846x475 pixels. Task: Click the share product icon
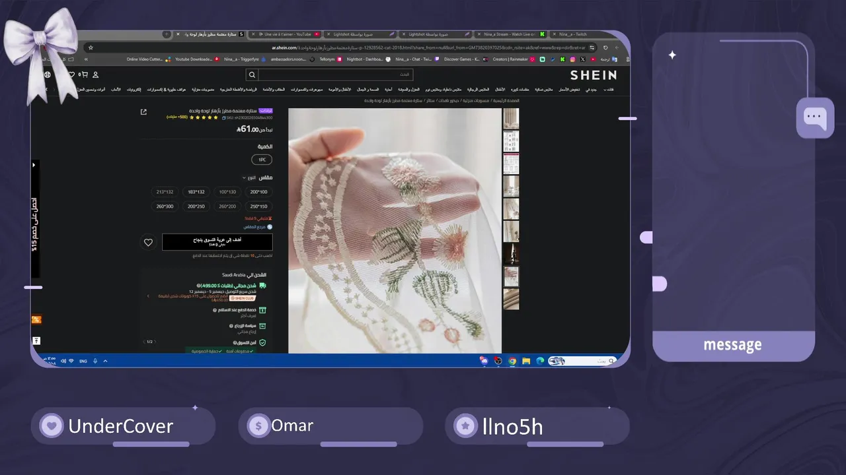pyautogui.click(x=143, y=112)
